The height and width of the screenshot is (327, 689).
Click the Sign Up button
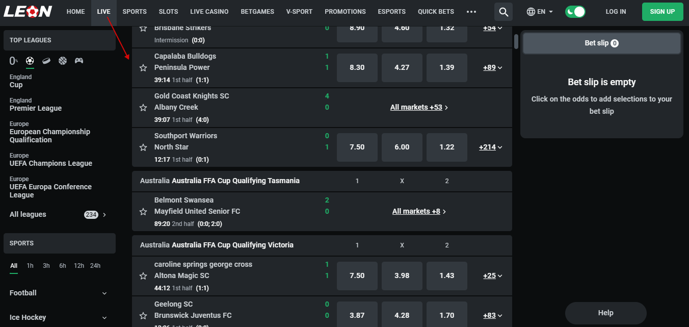pyautogui.click(x=662, y=12)
